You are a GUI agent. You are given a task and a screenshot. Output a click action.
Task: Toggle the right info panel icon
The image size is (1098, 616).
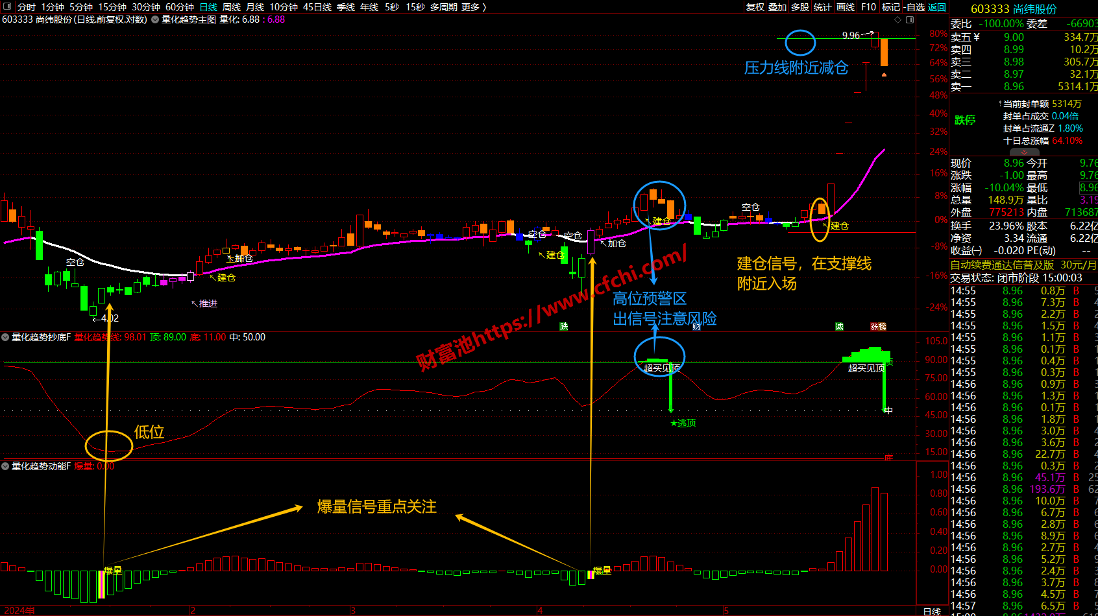[x=910, y=19]
